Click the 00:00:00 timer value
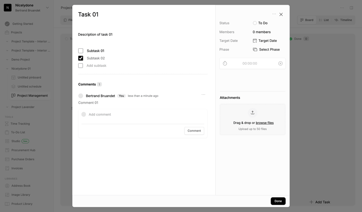This screenshot has width=362, height=212. click(x=250, y=64)
